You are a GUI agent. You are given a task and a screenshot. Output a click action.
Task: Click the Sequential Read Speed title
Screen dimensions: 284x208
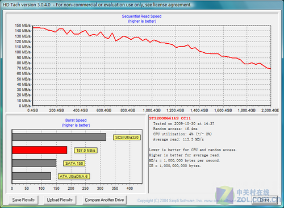click(x=141, y=16)
